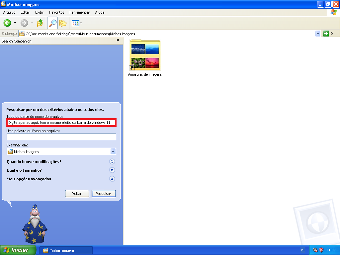
Task: Click the security shield tray icon
Action: point(321,250)
